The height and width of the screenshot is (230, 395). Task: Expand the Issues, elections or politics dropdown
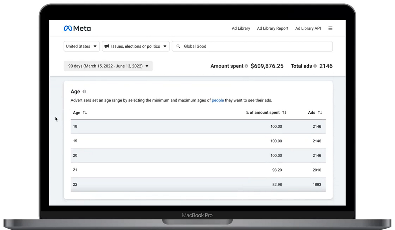point(136,46)
